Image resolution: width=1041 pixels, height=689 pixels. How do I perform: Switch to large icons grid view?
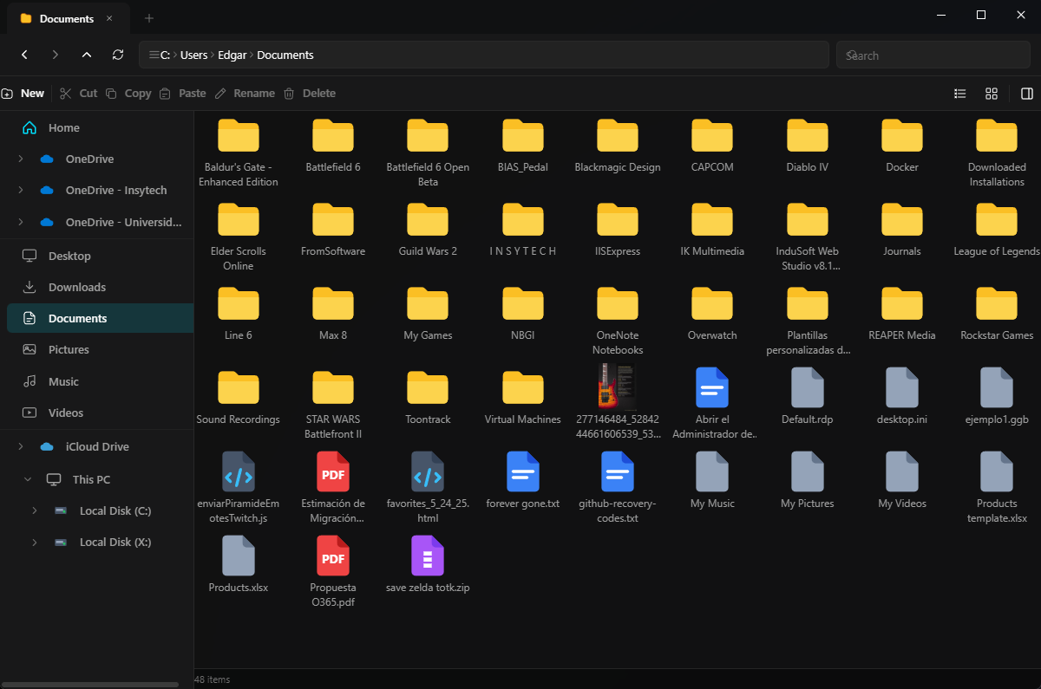991,93
